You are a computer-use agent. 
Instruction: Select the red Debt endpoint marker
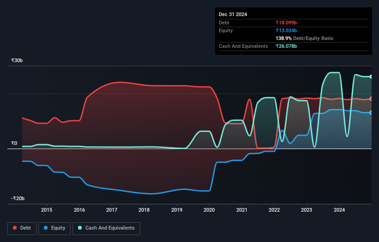coord(371,99)
